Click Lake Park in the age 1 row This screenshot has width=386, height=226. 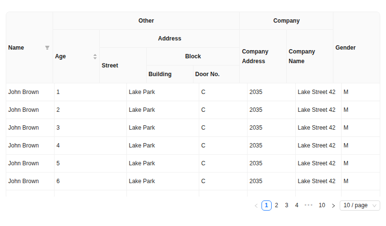coord(142,92)
